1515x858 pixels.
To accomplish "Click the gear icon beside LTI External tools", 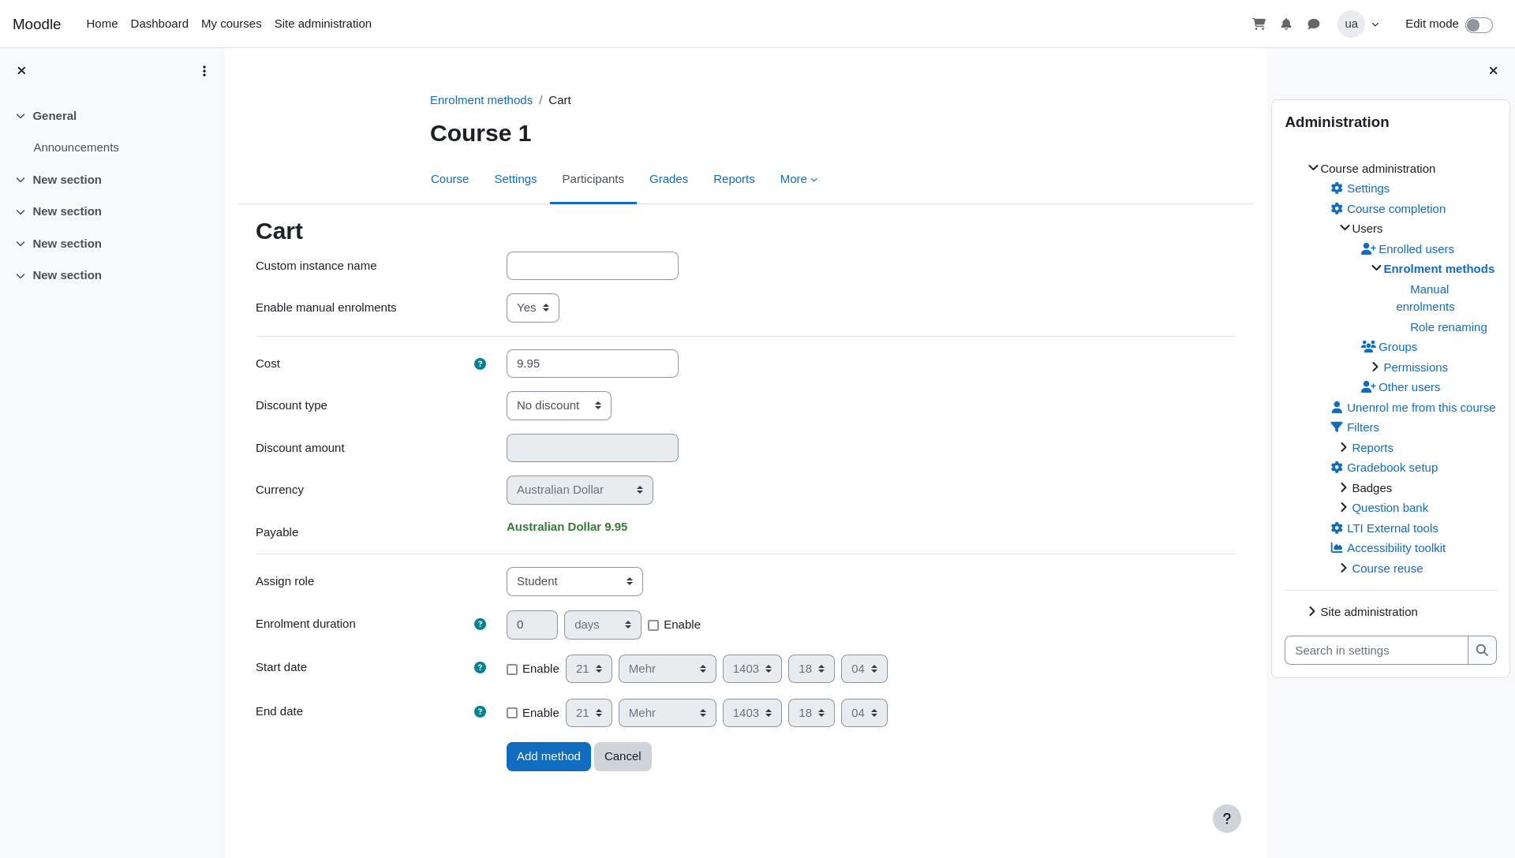I will pos(1337,528).
